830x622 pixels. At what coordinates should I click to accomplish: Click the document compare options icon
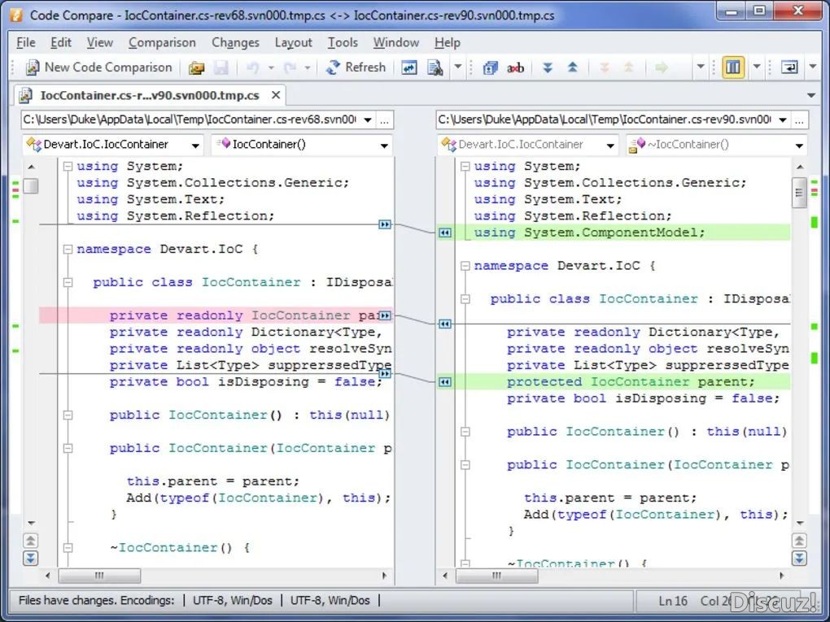coord(435,67)
